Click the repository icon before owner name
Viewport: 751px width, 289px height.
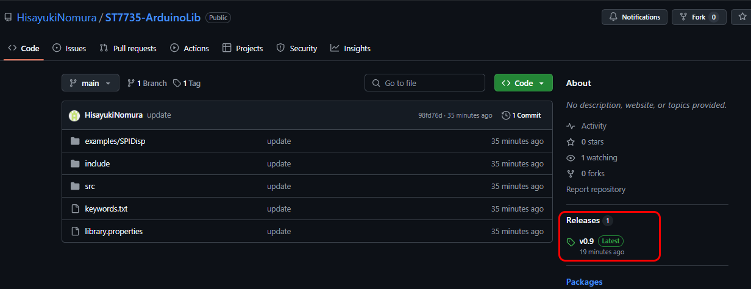point(8,18)
